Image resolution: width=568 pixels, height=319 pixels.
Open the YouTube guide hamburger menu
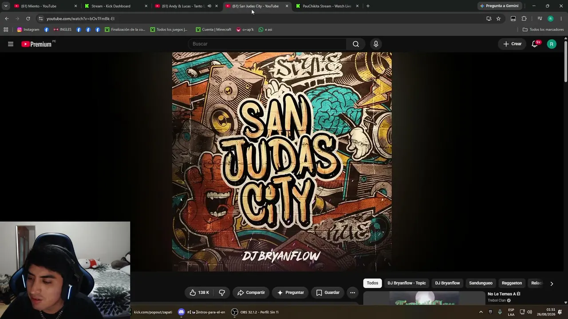(x=11, y=44)
